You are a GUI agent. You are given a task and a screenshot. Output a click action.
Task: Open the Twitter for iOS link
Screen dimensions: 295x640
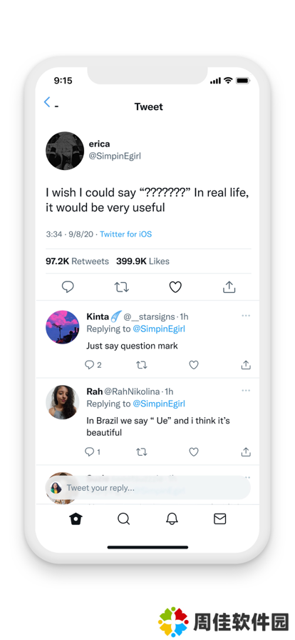[x=125, y=234]
